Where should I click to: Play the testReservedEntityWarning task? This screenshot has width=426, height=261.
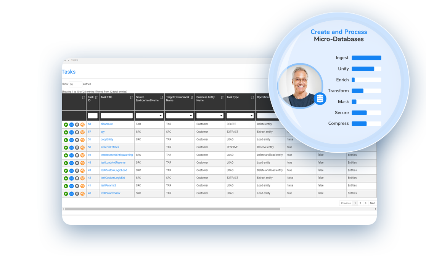pyautogui.click(x=66, y=155)
